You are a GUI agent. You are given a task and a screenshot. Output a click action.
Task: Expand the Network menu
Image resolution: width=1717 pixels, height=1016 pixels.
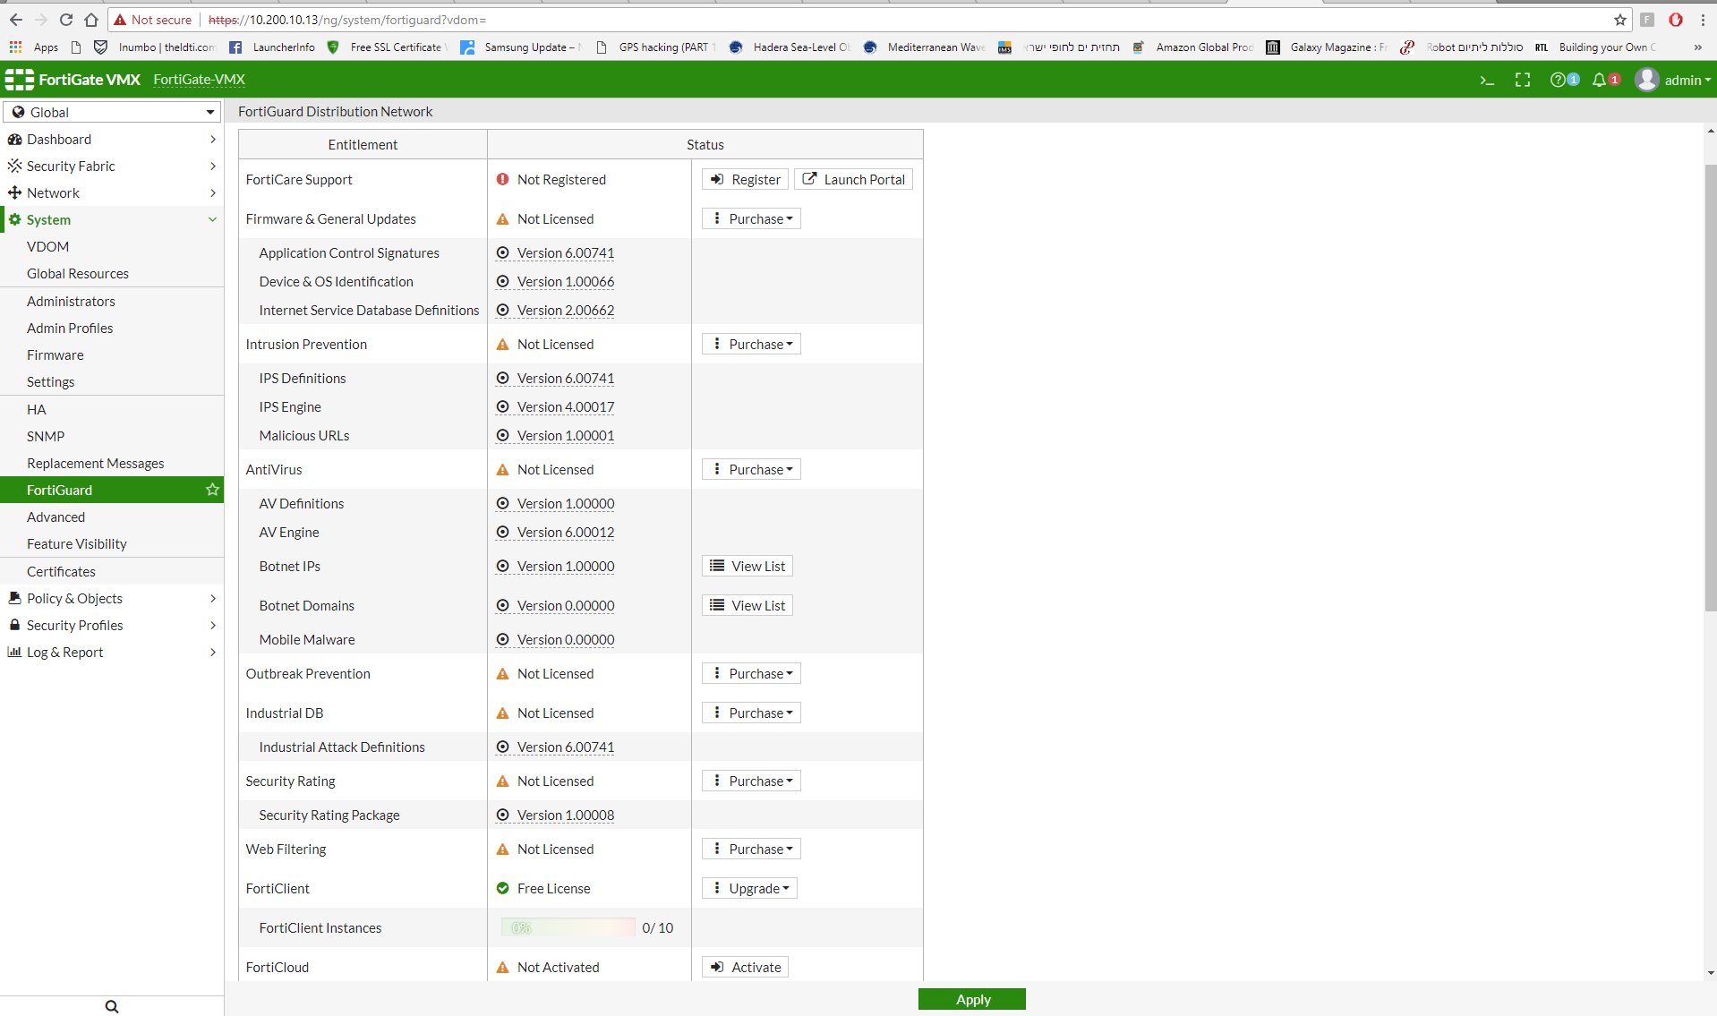[112, 192]
